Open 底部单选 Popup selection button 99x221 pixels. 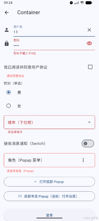[49, 196]
